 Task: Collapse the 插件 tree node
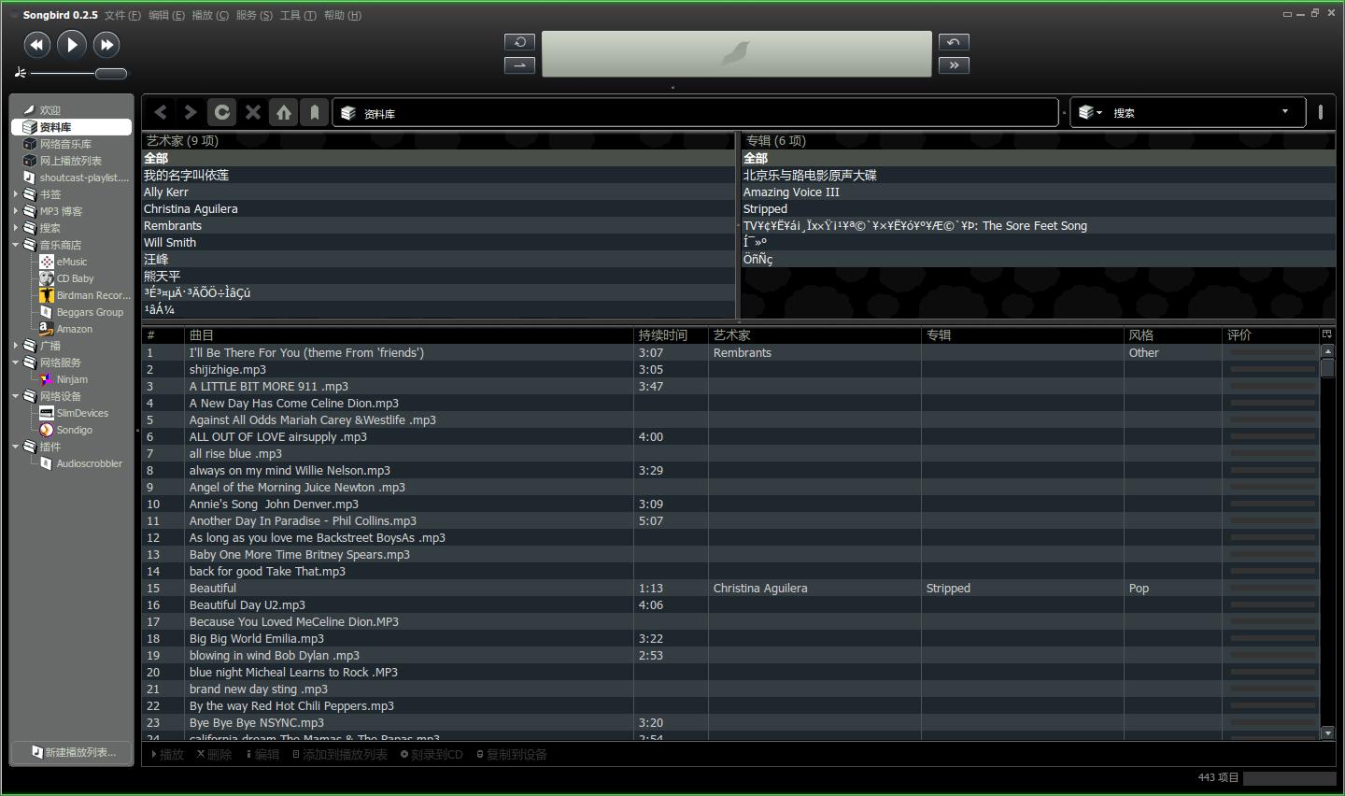pyautogui.click(x=16, y=447)
